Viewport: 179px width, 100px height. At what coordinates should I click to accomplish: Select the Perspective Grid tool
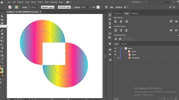(2, 44)
